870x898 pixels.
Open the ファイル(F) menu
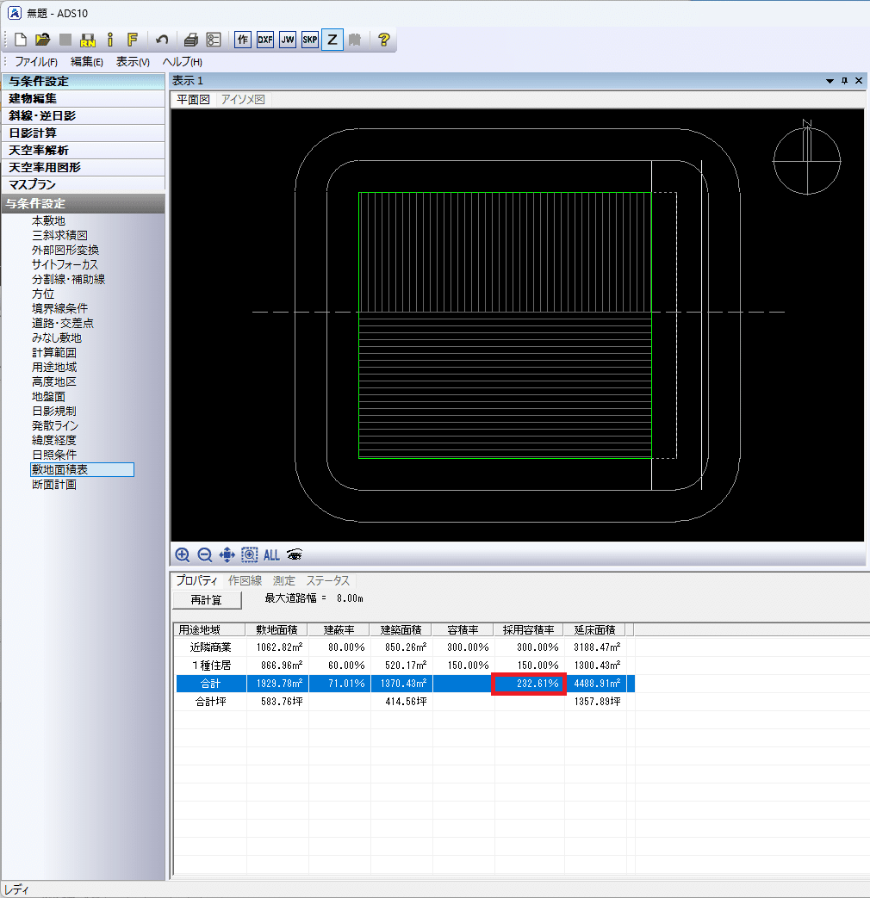pos(36,62)
